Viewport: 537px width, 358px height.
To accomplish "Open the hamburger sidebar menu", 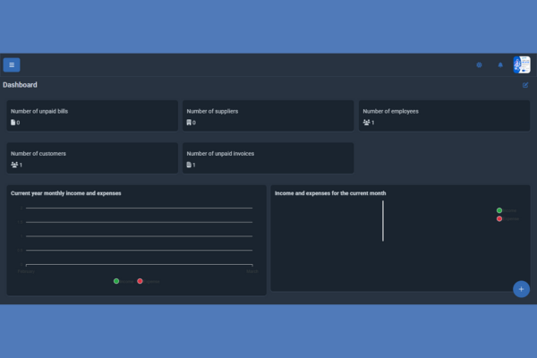I will [x=12, y=64].
